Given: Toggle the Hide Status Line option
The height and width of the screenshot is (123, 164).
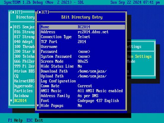Looking at the screenshot, I should (83, 66).
